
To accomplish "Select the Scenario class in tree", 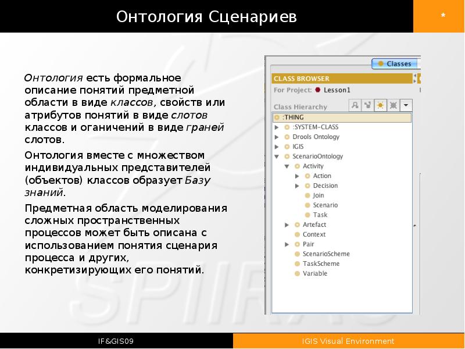I will [325, 205].
